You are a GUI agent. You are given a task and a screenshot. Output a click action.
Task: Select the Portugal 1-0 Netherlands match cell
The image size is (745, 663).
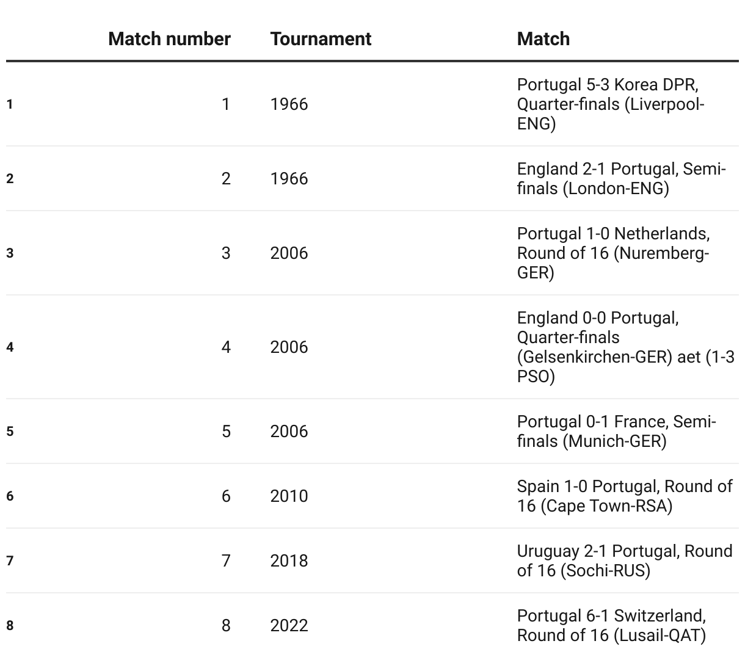[613, 253]
